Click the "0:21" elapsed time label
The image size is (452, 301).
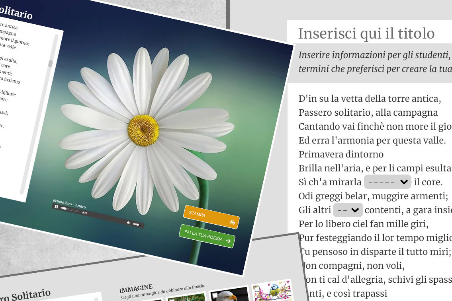coord(85,213)
